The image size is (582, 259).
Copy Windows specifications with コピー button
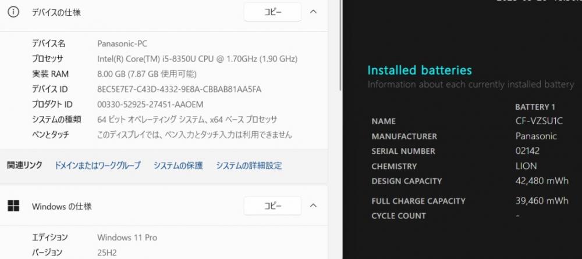[272, 206]
